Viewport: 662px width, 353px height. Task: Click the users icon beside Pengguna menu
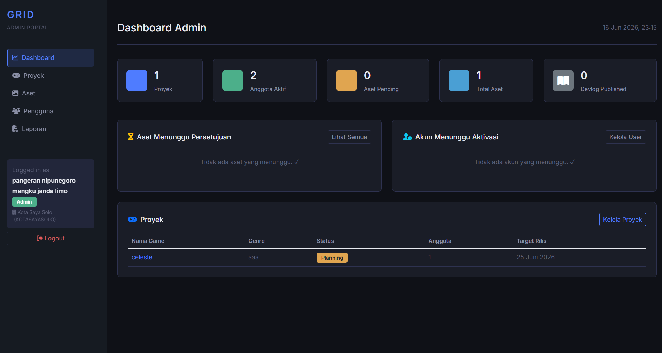point(16,111)
